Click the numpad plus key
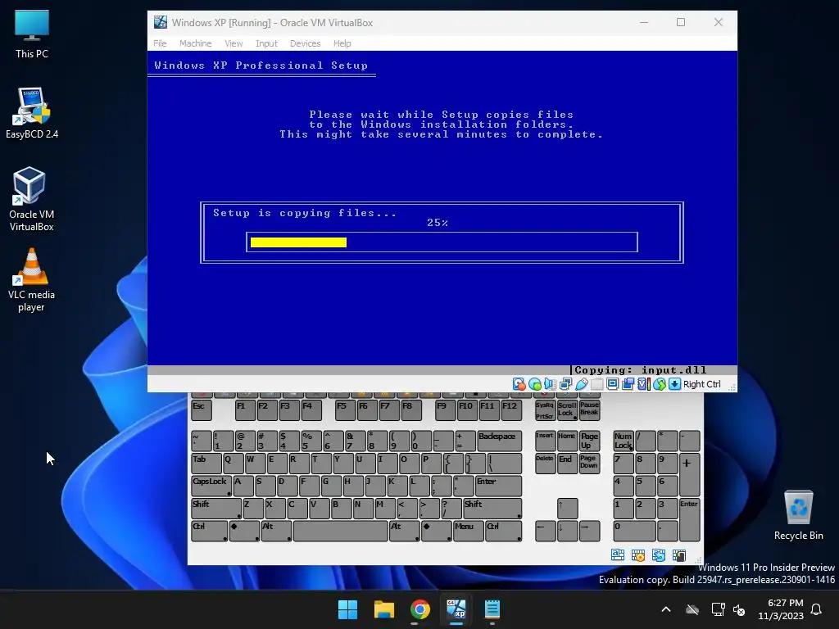 689,474
